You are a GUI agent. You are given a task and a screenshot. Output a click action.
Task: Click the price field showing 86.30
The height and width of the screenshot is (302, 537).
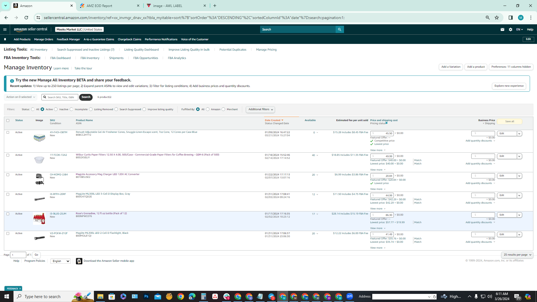pos(382,215)
